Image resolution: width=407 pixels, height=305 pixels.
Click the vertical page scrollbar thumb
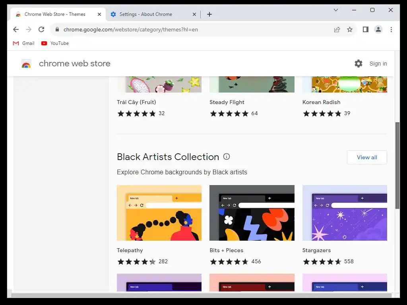pyautogui.click(x=397, y=165)
